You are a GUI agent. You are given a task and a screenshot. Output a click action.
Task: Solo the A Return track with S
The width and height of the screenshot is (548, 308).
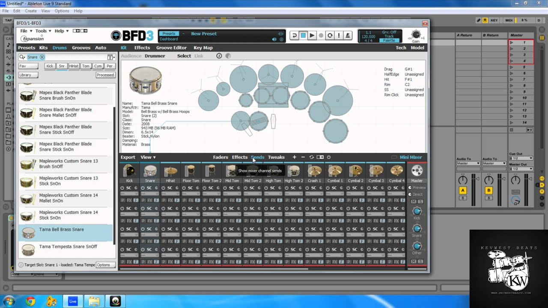click(463, 198)
